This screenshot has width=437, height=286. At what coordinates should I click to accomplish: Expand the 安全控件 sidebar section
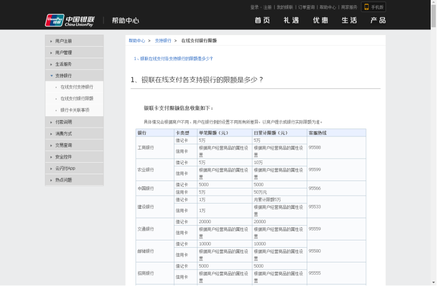(x=75, y=157)
